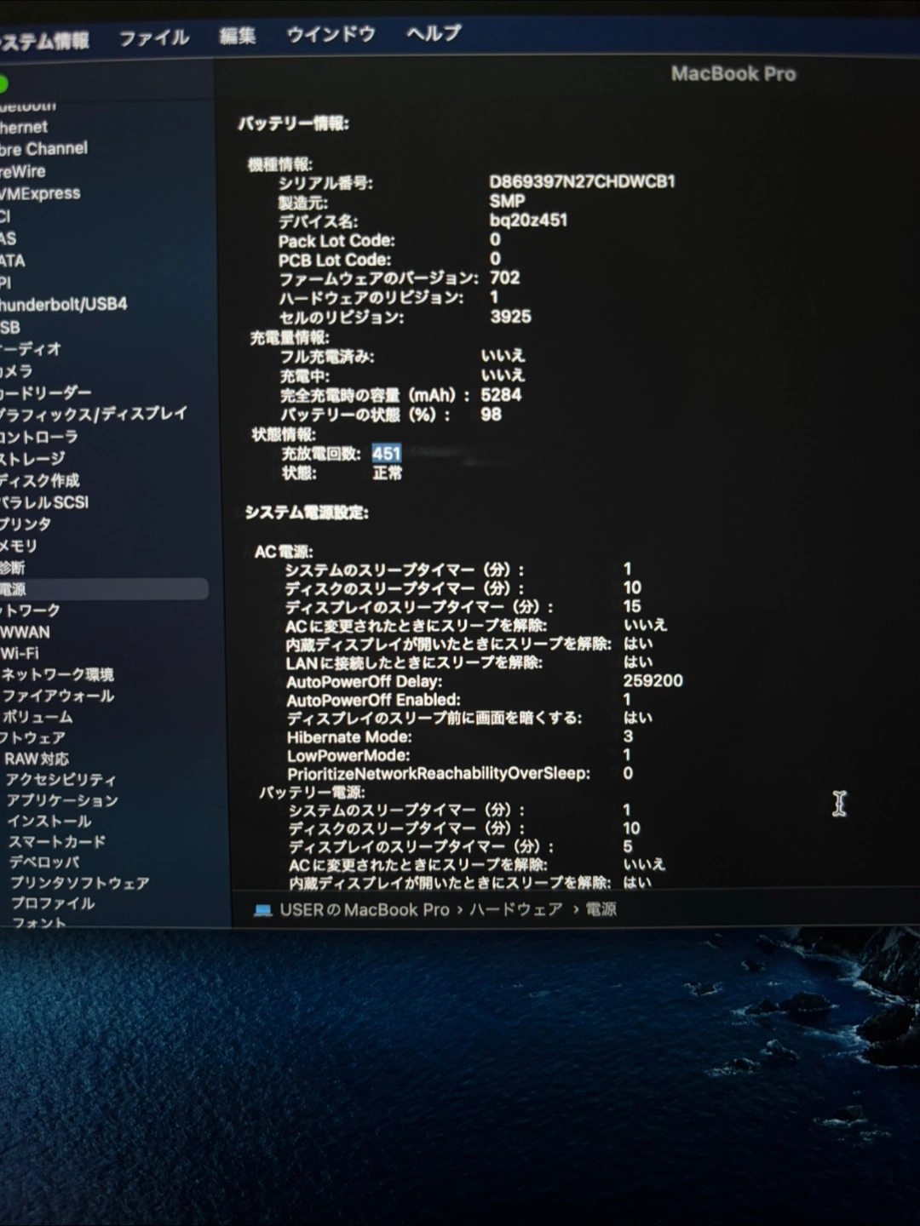The height and width of the screenshot is (1226, 920).
Task: Open the 編集 menu in menu bar
Action: (237, 36)
